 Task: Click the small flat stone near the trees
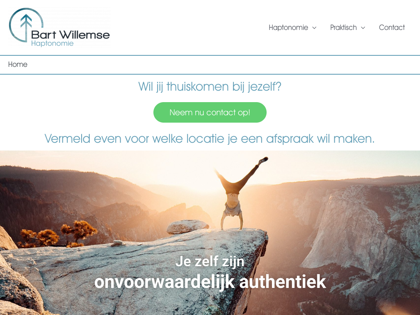118,243
